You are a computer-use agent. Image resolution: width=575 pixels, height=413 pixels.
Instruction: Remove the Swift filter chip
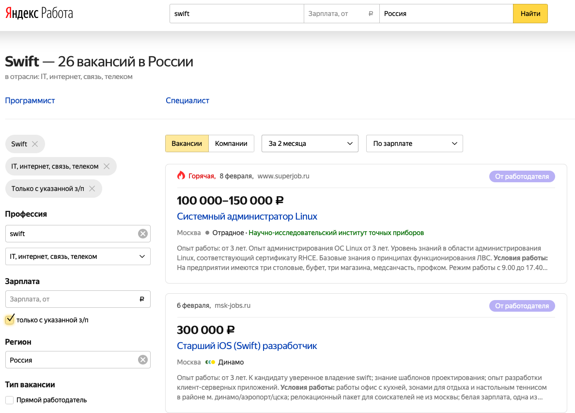(x=35, y=144)
